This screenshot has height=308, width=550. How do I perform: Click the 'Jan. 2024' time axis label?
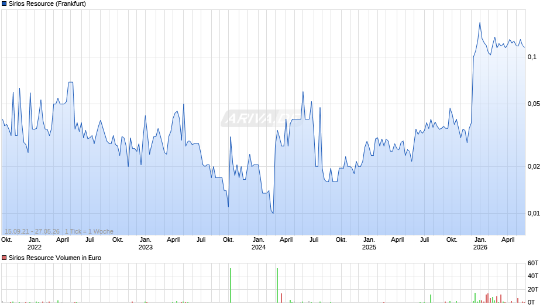point(259,244)
